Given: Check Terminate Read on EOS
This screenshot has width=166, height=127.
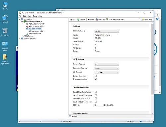Looking at the screenshot, I should click(x=96, y=98).
